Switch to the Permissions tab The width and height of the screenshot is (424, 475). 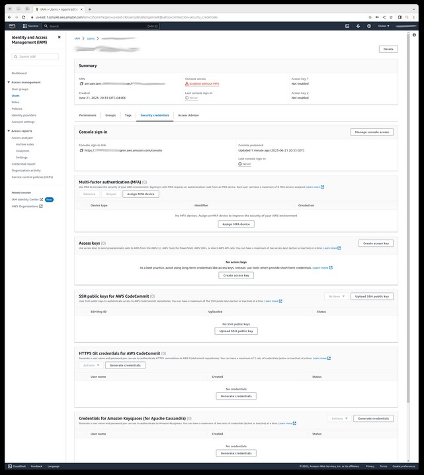pyautogui.click(x=87, y=115)
